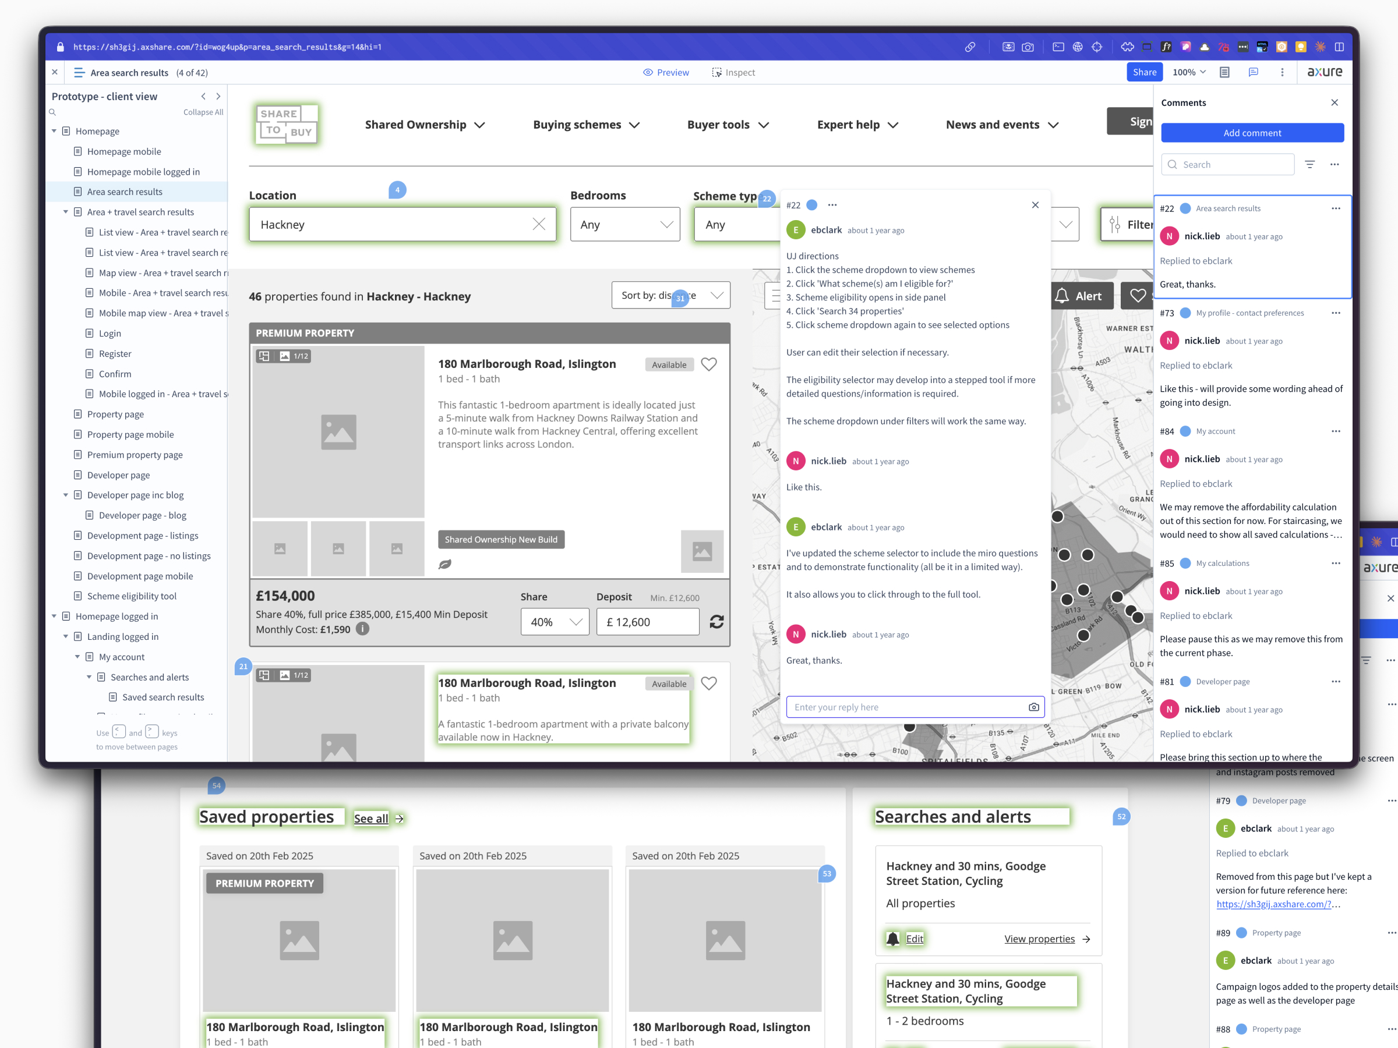The width and height of the screenshot is (1398, 1048).
Task: Click the comments panel icon in toolbar
Action: click(1252, 72)
